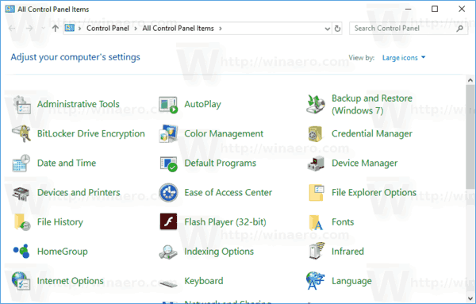Image resolution: width=476 pixels, height=304 pixels.
Task: Open the Device Manager icon
Action: pos(316,164)
